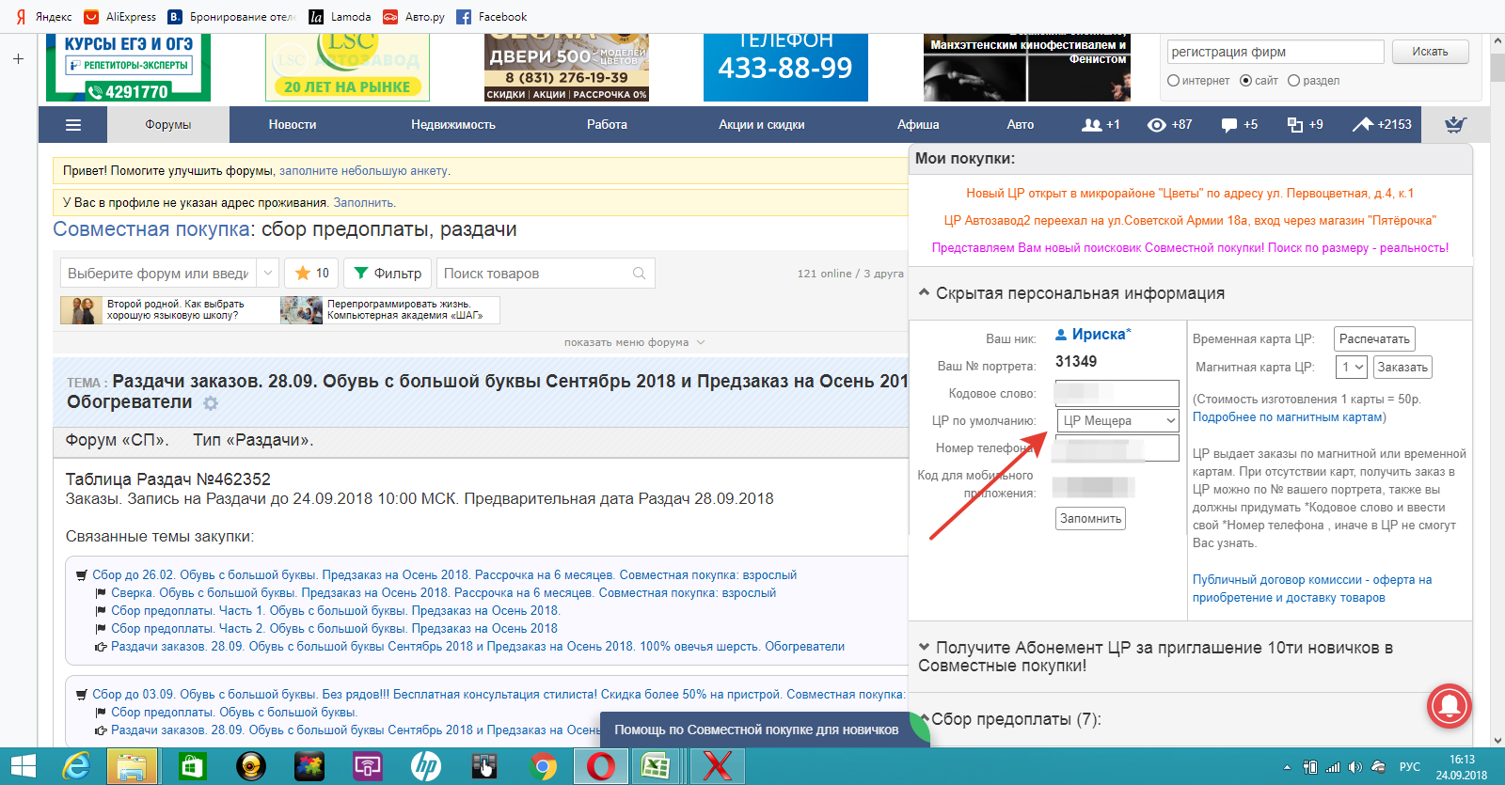Screen dimensions: 1505x785
Task: Click the friends icon with +1
Action: click(x=1092, y=125)
